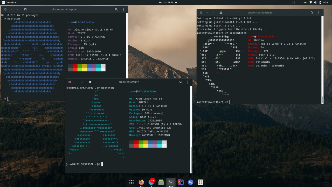Click 'Shell: bash 5.0.3' in debian terminal
The height and width of the screenshot is (187, 332).
[x=261, y=55]
